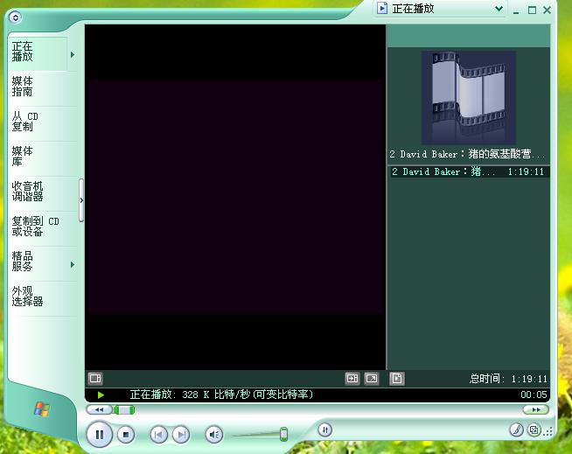
Task: Open the 媒体库 tab
Action: [24, 157]
